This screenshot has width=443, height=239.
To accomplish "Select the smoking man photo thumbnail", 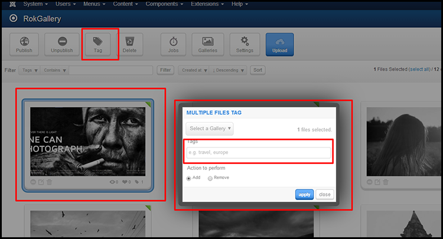I will click(x=88, y=142).
